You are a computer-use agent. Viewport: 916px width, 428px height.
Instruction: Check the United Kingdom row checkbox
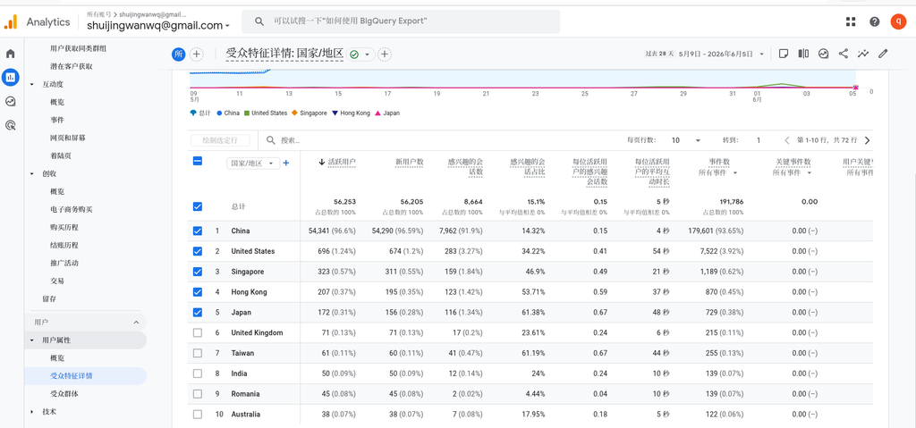tap(198, 332)
